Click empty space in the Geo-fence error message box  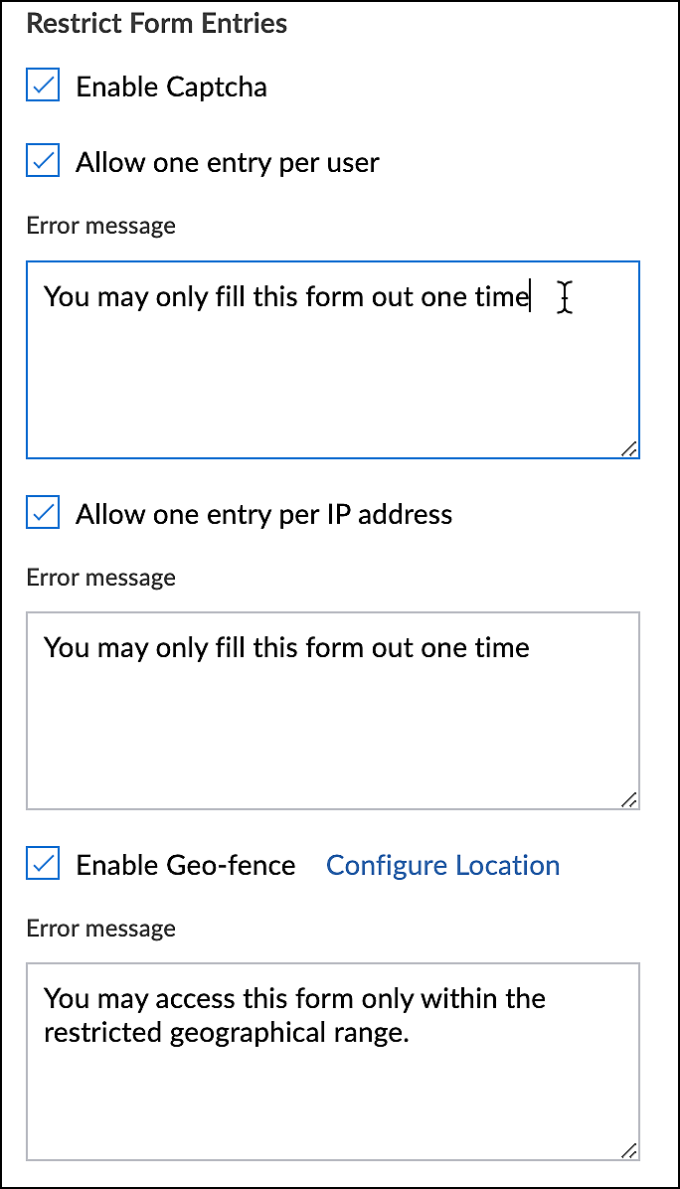pyautogui.click(x=332, y=1104)
